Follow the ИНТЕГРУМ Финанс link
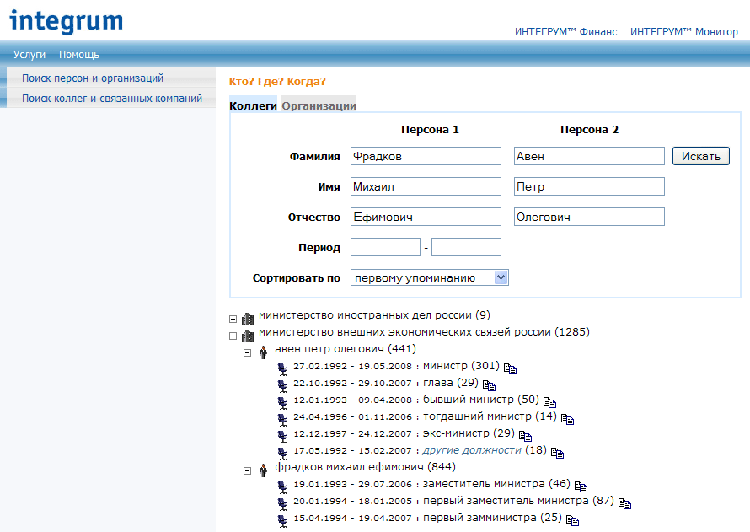 565,31
